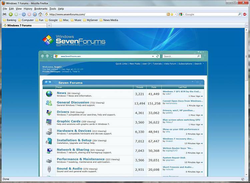Click the New Posts navigation link
Image resolution: width=250 pixels, height=183 pixels.
(x=135, y=64)
